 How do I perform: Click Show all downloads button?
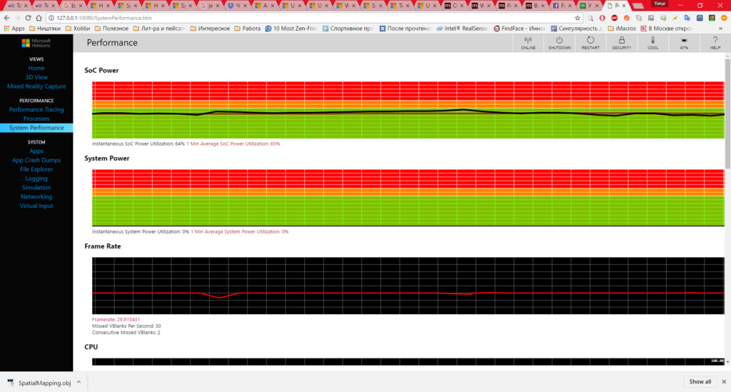pyautogui.click(x=700, y=382)
